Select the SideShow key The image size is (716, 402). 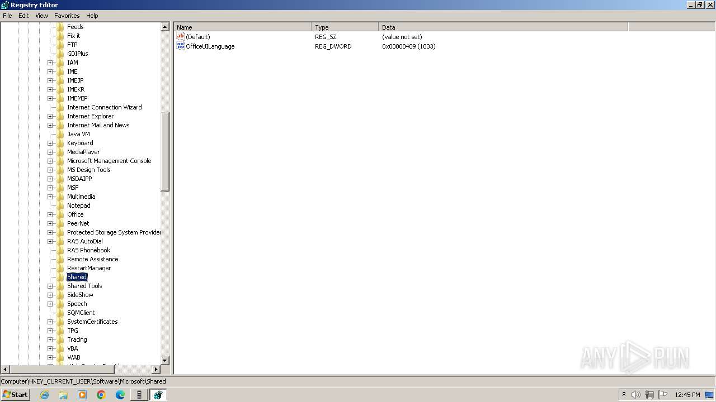pyautogui.click(x=80, y=295)
